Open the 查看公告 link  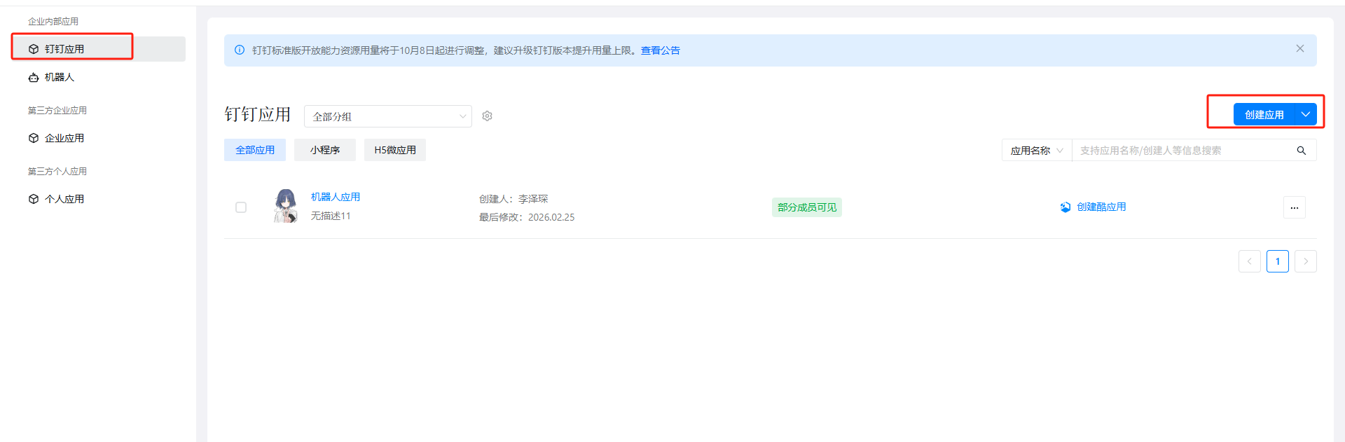660,50
